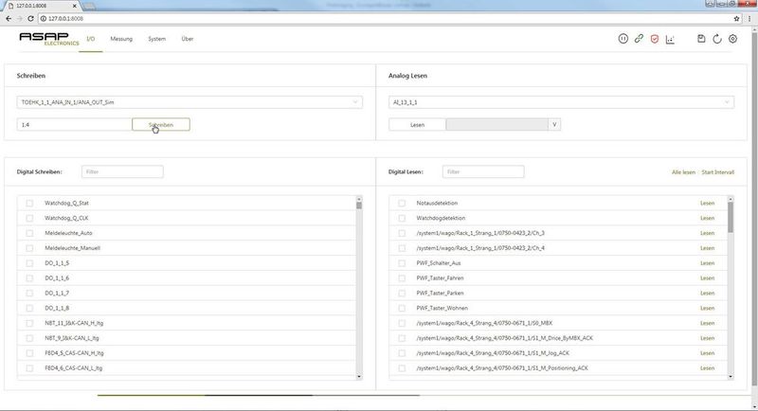The height and width of the screenshot is (411, 758).
Task: Click the browser reload button
Action: pyautogui.click(x=30, y=18)
